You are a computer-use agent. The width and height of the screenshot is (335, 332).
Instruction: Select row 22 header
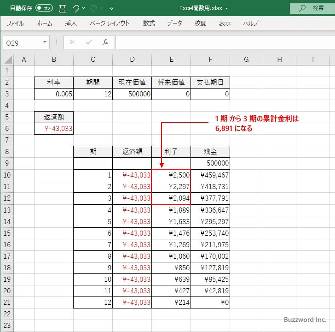[7, 314]
